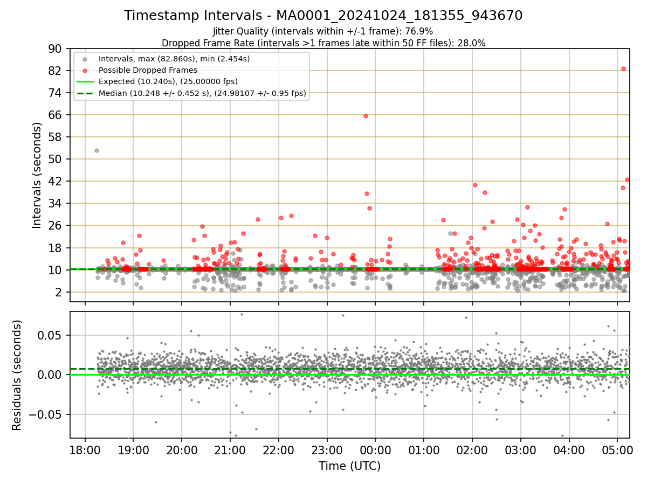Click the chart title 'Timestamp Intervals - MA0001_20241024_181355_943670'

(323, 16)
